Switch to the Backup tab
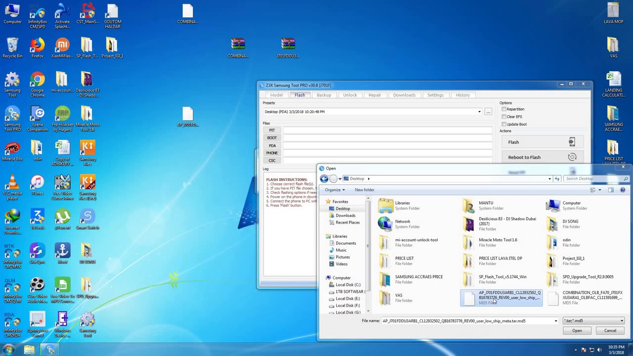This screenshot has height=356, width=633. 324,95
